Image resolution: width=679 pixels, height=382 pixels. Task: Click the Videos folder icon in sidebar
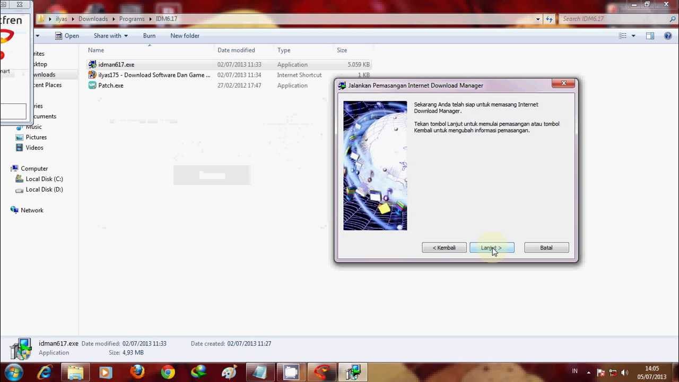tap(20, 147)
